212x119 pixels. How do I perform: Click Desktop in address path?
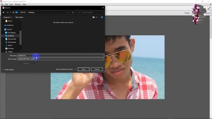(31, 13)
